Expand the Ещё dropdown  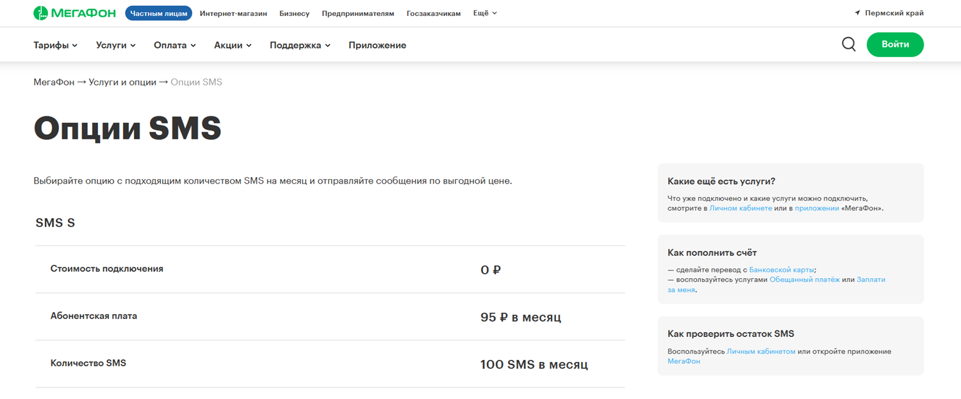point(485,13)
